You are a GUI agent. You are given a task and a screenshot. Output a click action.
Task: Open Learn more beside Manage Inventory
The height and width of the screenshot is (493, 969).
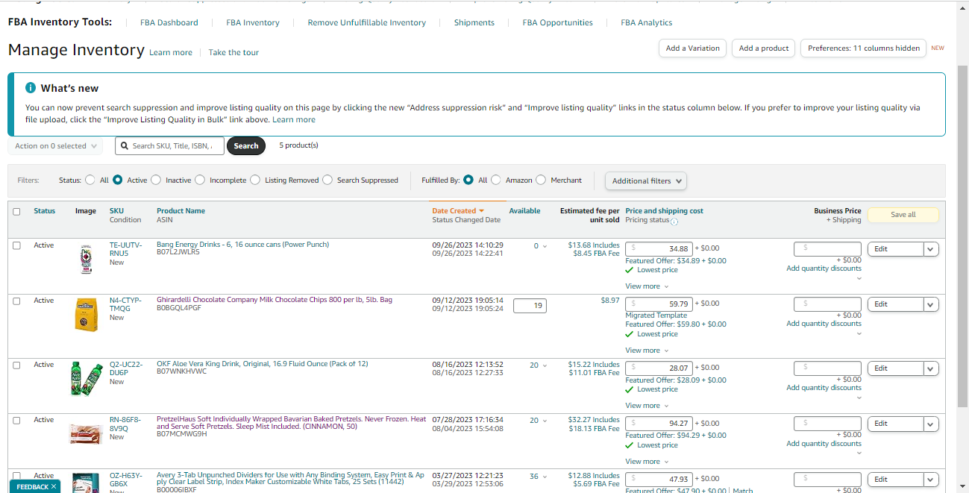pos(171,53)
